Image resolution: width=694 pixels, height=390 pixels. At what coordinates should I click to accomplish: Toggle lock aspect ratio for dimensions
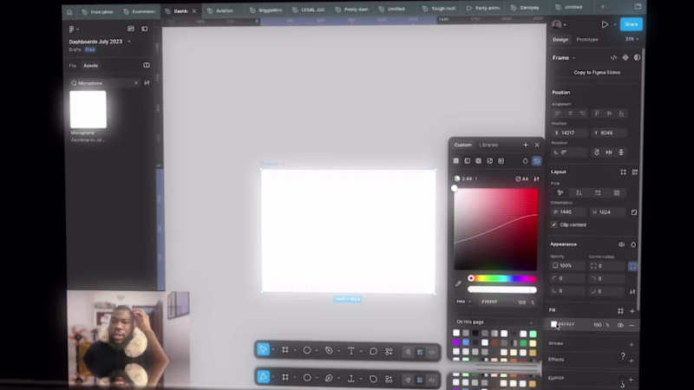pyautogui.click(x=634, y=212)
